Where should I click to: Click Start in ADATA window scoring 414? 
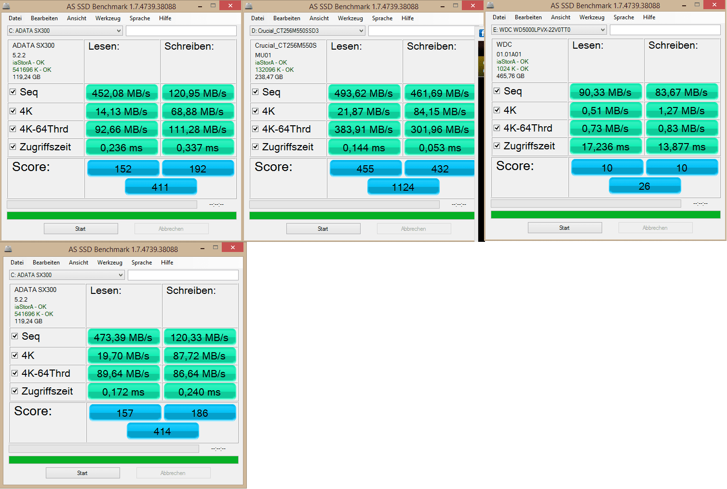(x=83, y=473)
